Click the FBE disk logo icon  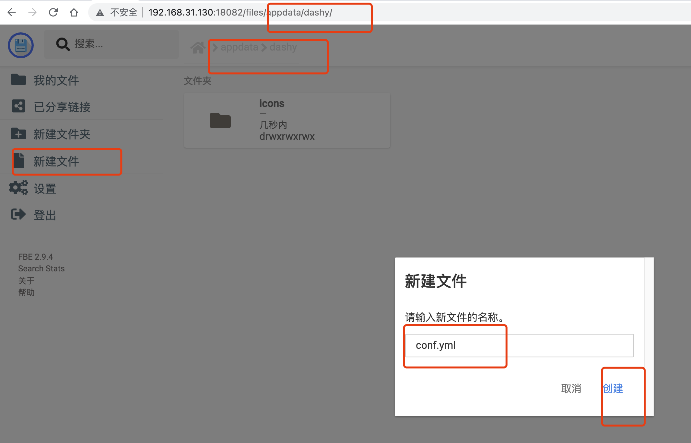20,45
